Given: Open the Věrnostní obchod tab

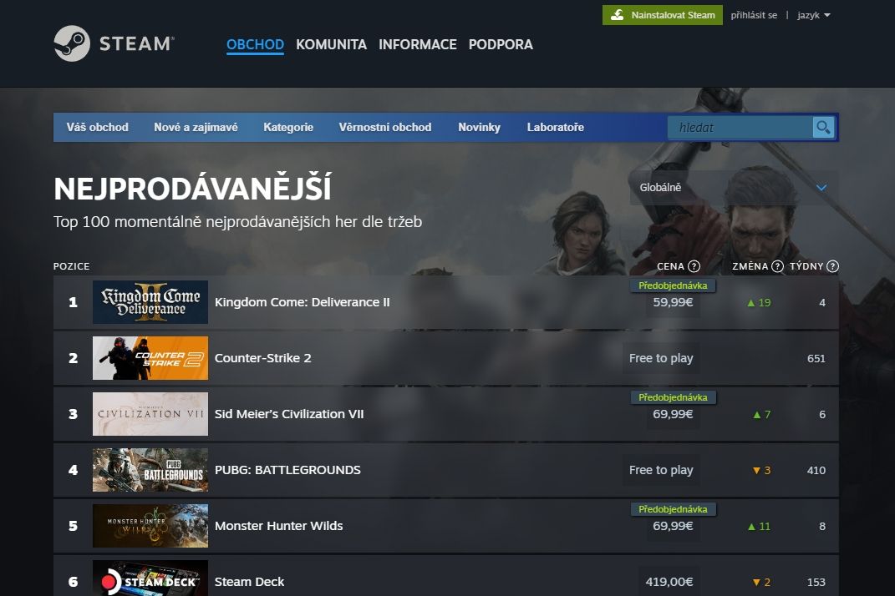Looking at the screenshot, I should [385, 127].
